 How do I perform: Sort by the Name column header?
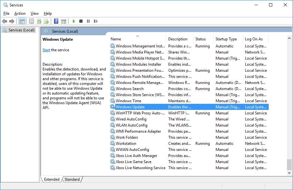pos(116,39)
